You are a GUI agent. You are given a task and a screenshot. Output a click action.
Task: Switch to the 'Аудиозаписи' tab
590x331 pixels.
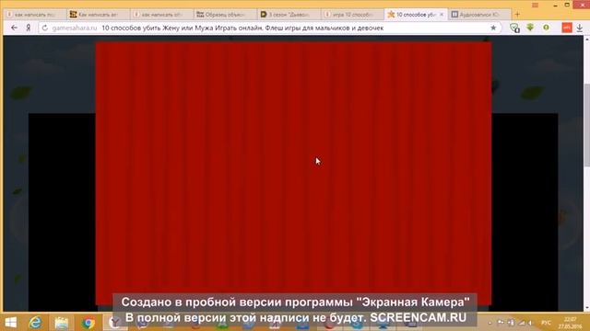click(479, 15)
